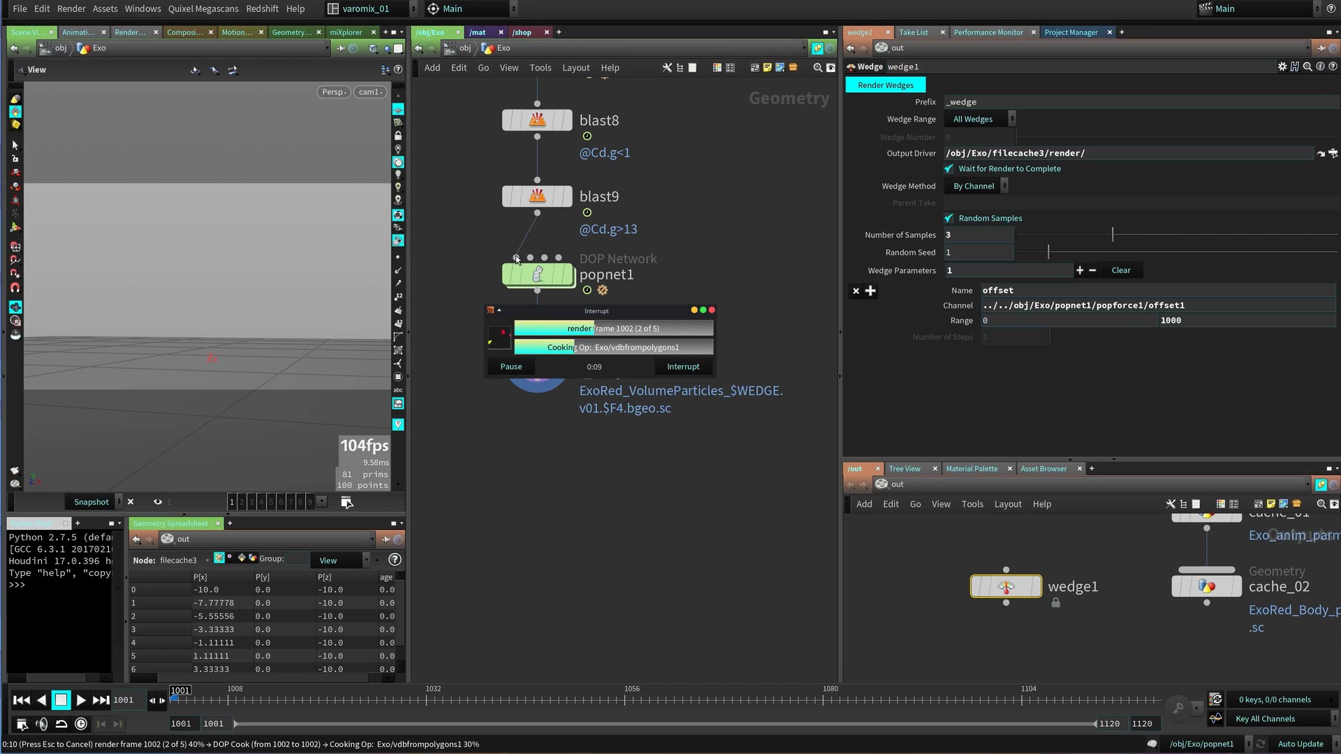Uncheck the Random Samples checkbox
1341x754 pixels.
coord(948,219)
